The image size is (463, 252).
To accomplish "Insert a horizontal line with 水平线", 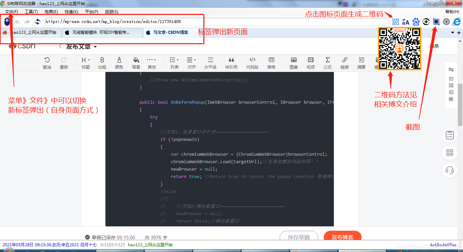I will 210,63.
